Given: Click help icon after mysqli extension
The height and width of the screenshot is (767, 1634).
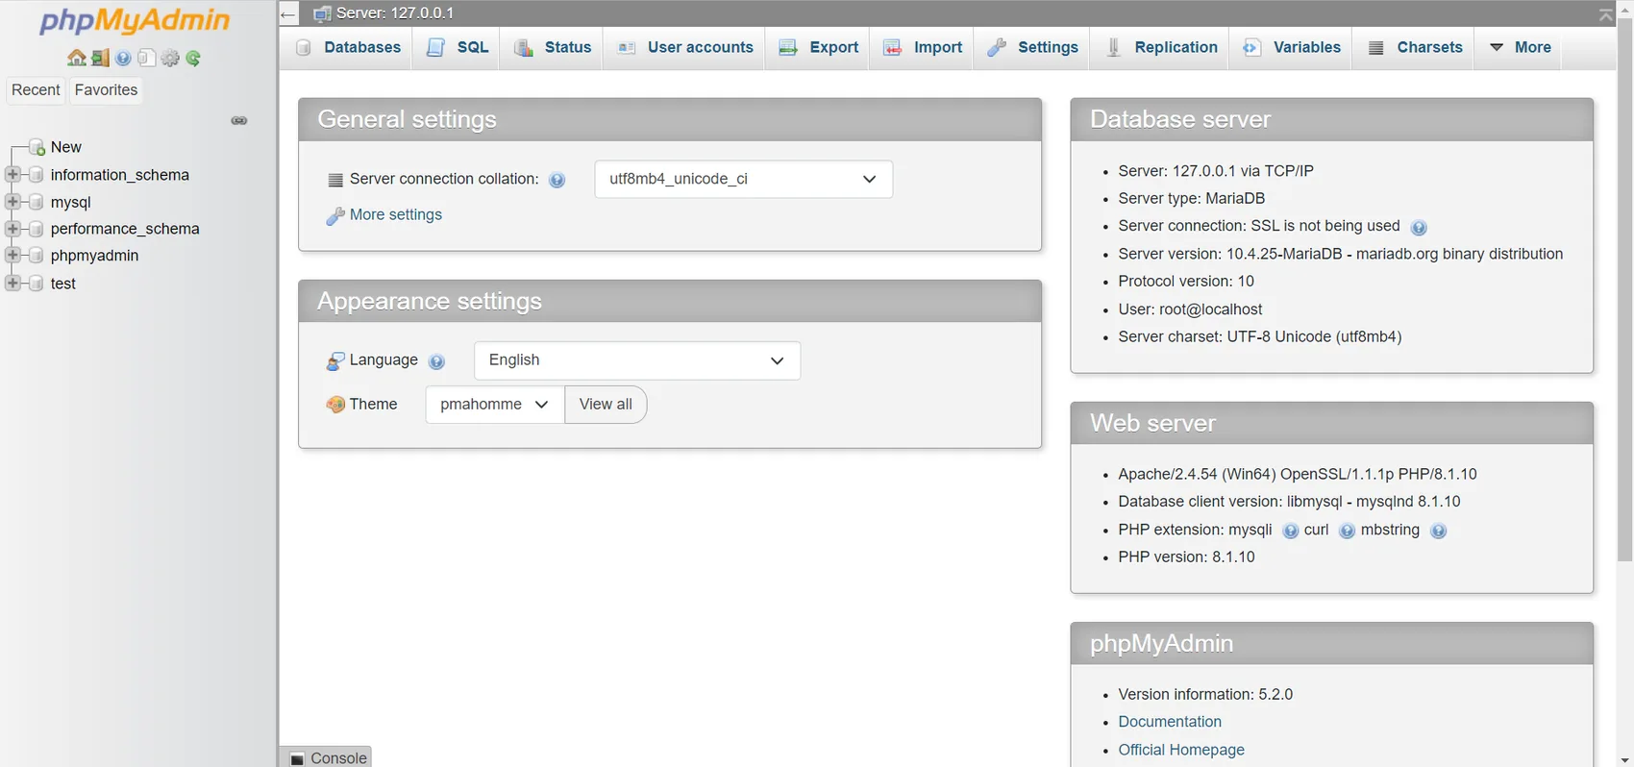Looking at the screenshot, I should pyautogui.click(x=1290, y=531).
